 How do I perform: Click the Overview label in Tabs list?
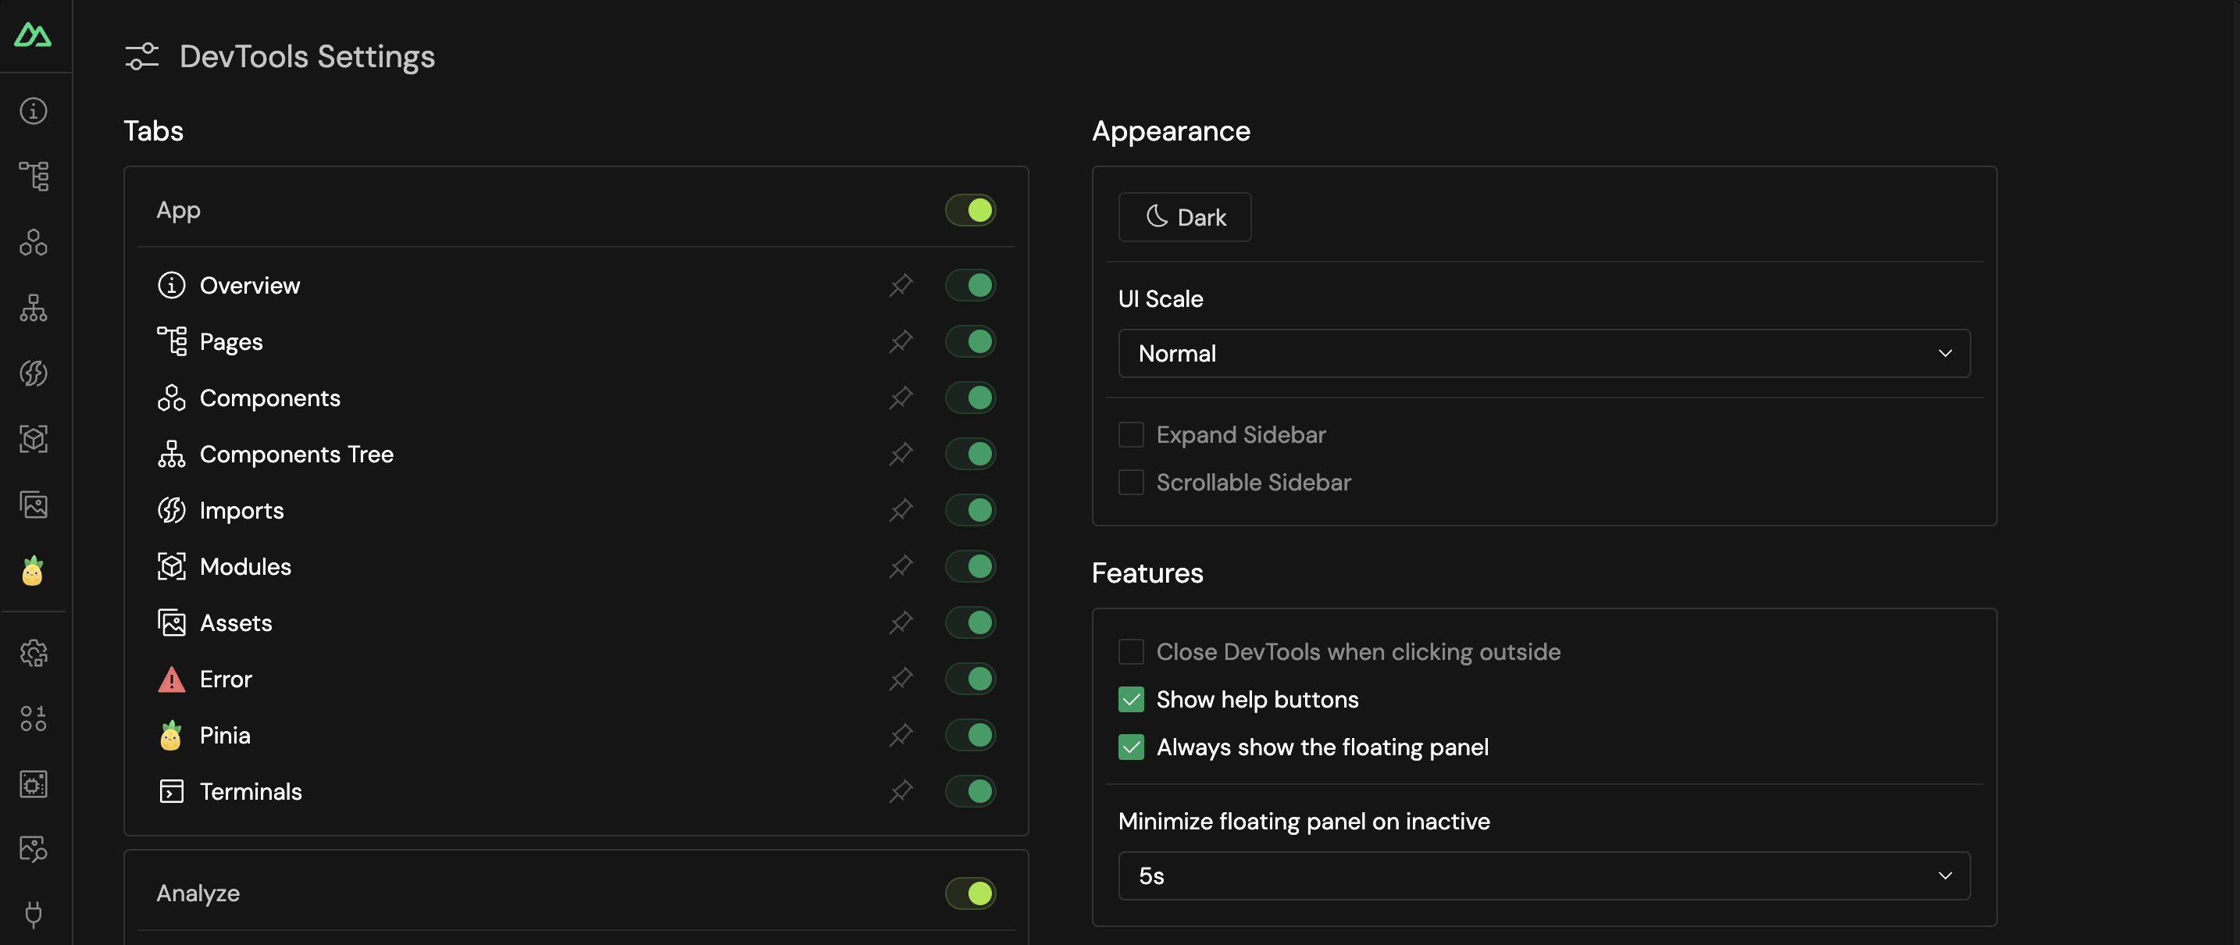pyautogui.click(x=250, y=285)
